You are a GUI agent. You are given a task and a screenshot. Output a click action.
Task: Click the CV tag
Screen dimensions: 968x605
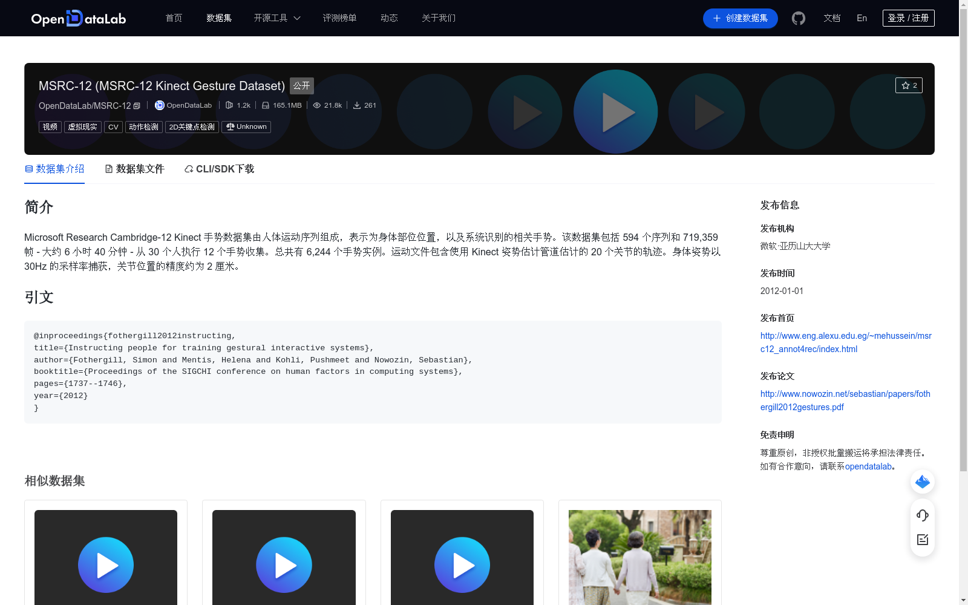[x=113, y=127]
